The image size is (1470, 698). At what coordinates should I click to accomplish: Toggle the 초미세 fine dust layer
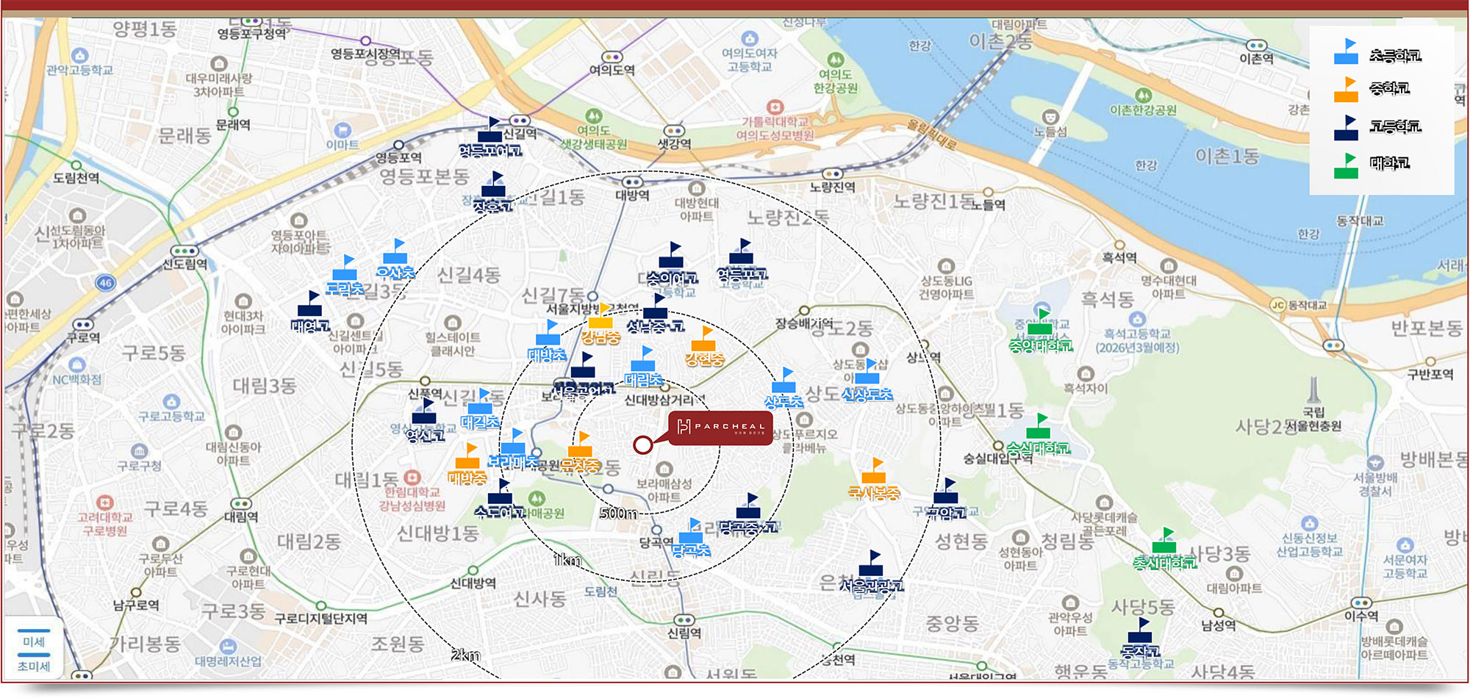pos(34,666)
